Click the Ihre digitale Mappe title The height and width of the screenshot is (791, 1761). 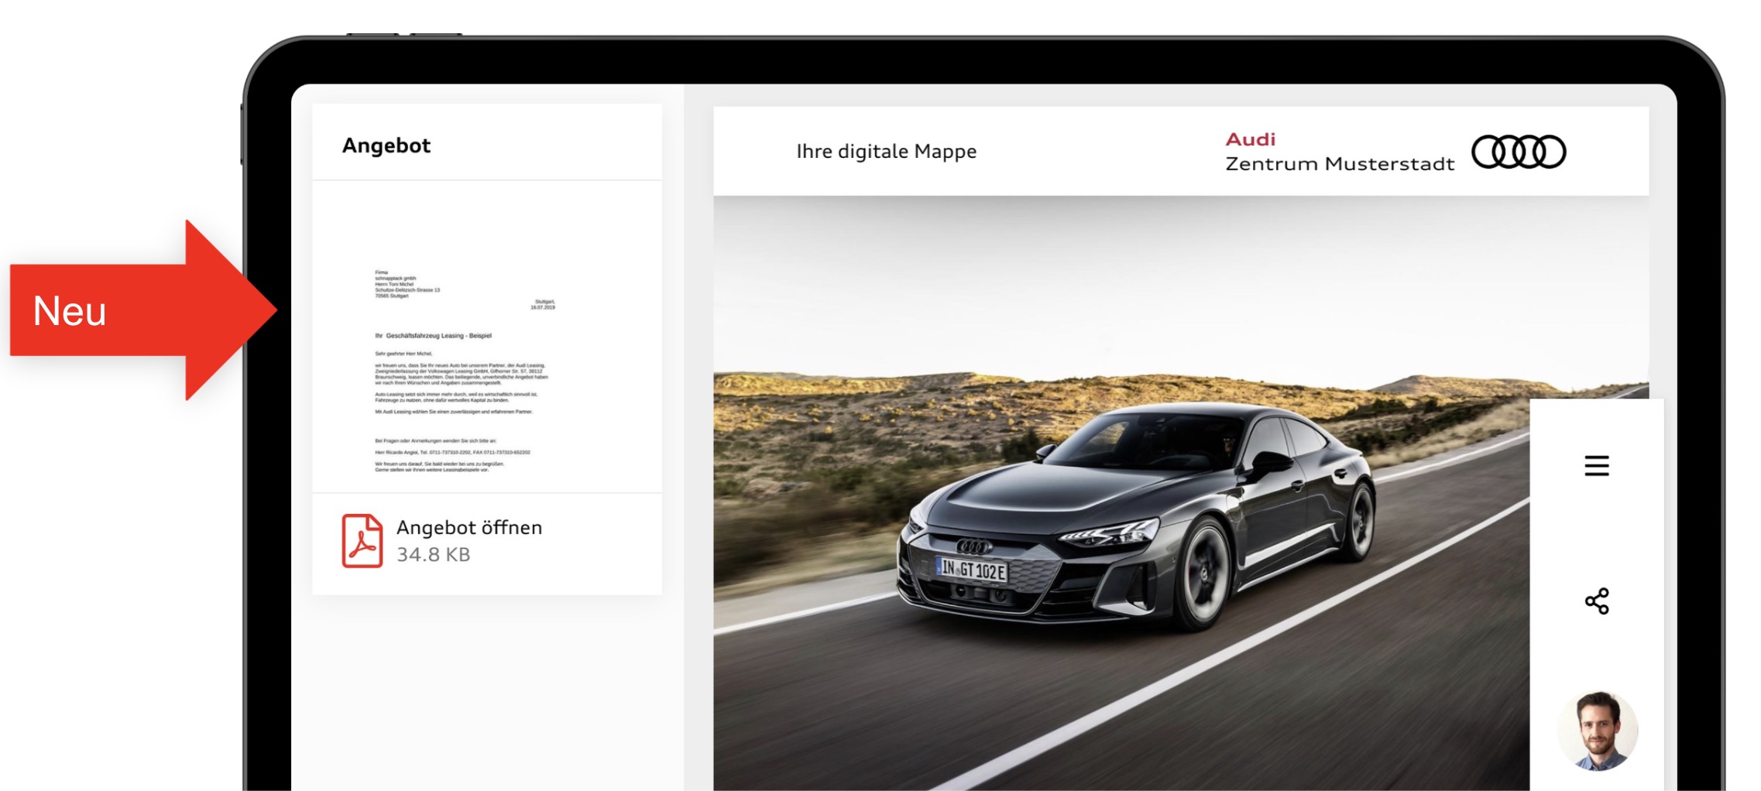click(886, 151)
